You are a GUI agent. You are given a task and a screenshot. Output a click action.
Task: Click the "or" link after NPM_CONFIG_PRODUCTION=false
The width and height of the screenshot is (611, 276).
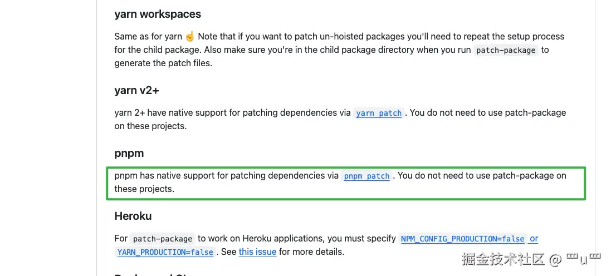[534, 239]
